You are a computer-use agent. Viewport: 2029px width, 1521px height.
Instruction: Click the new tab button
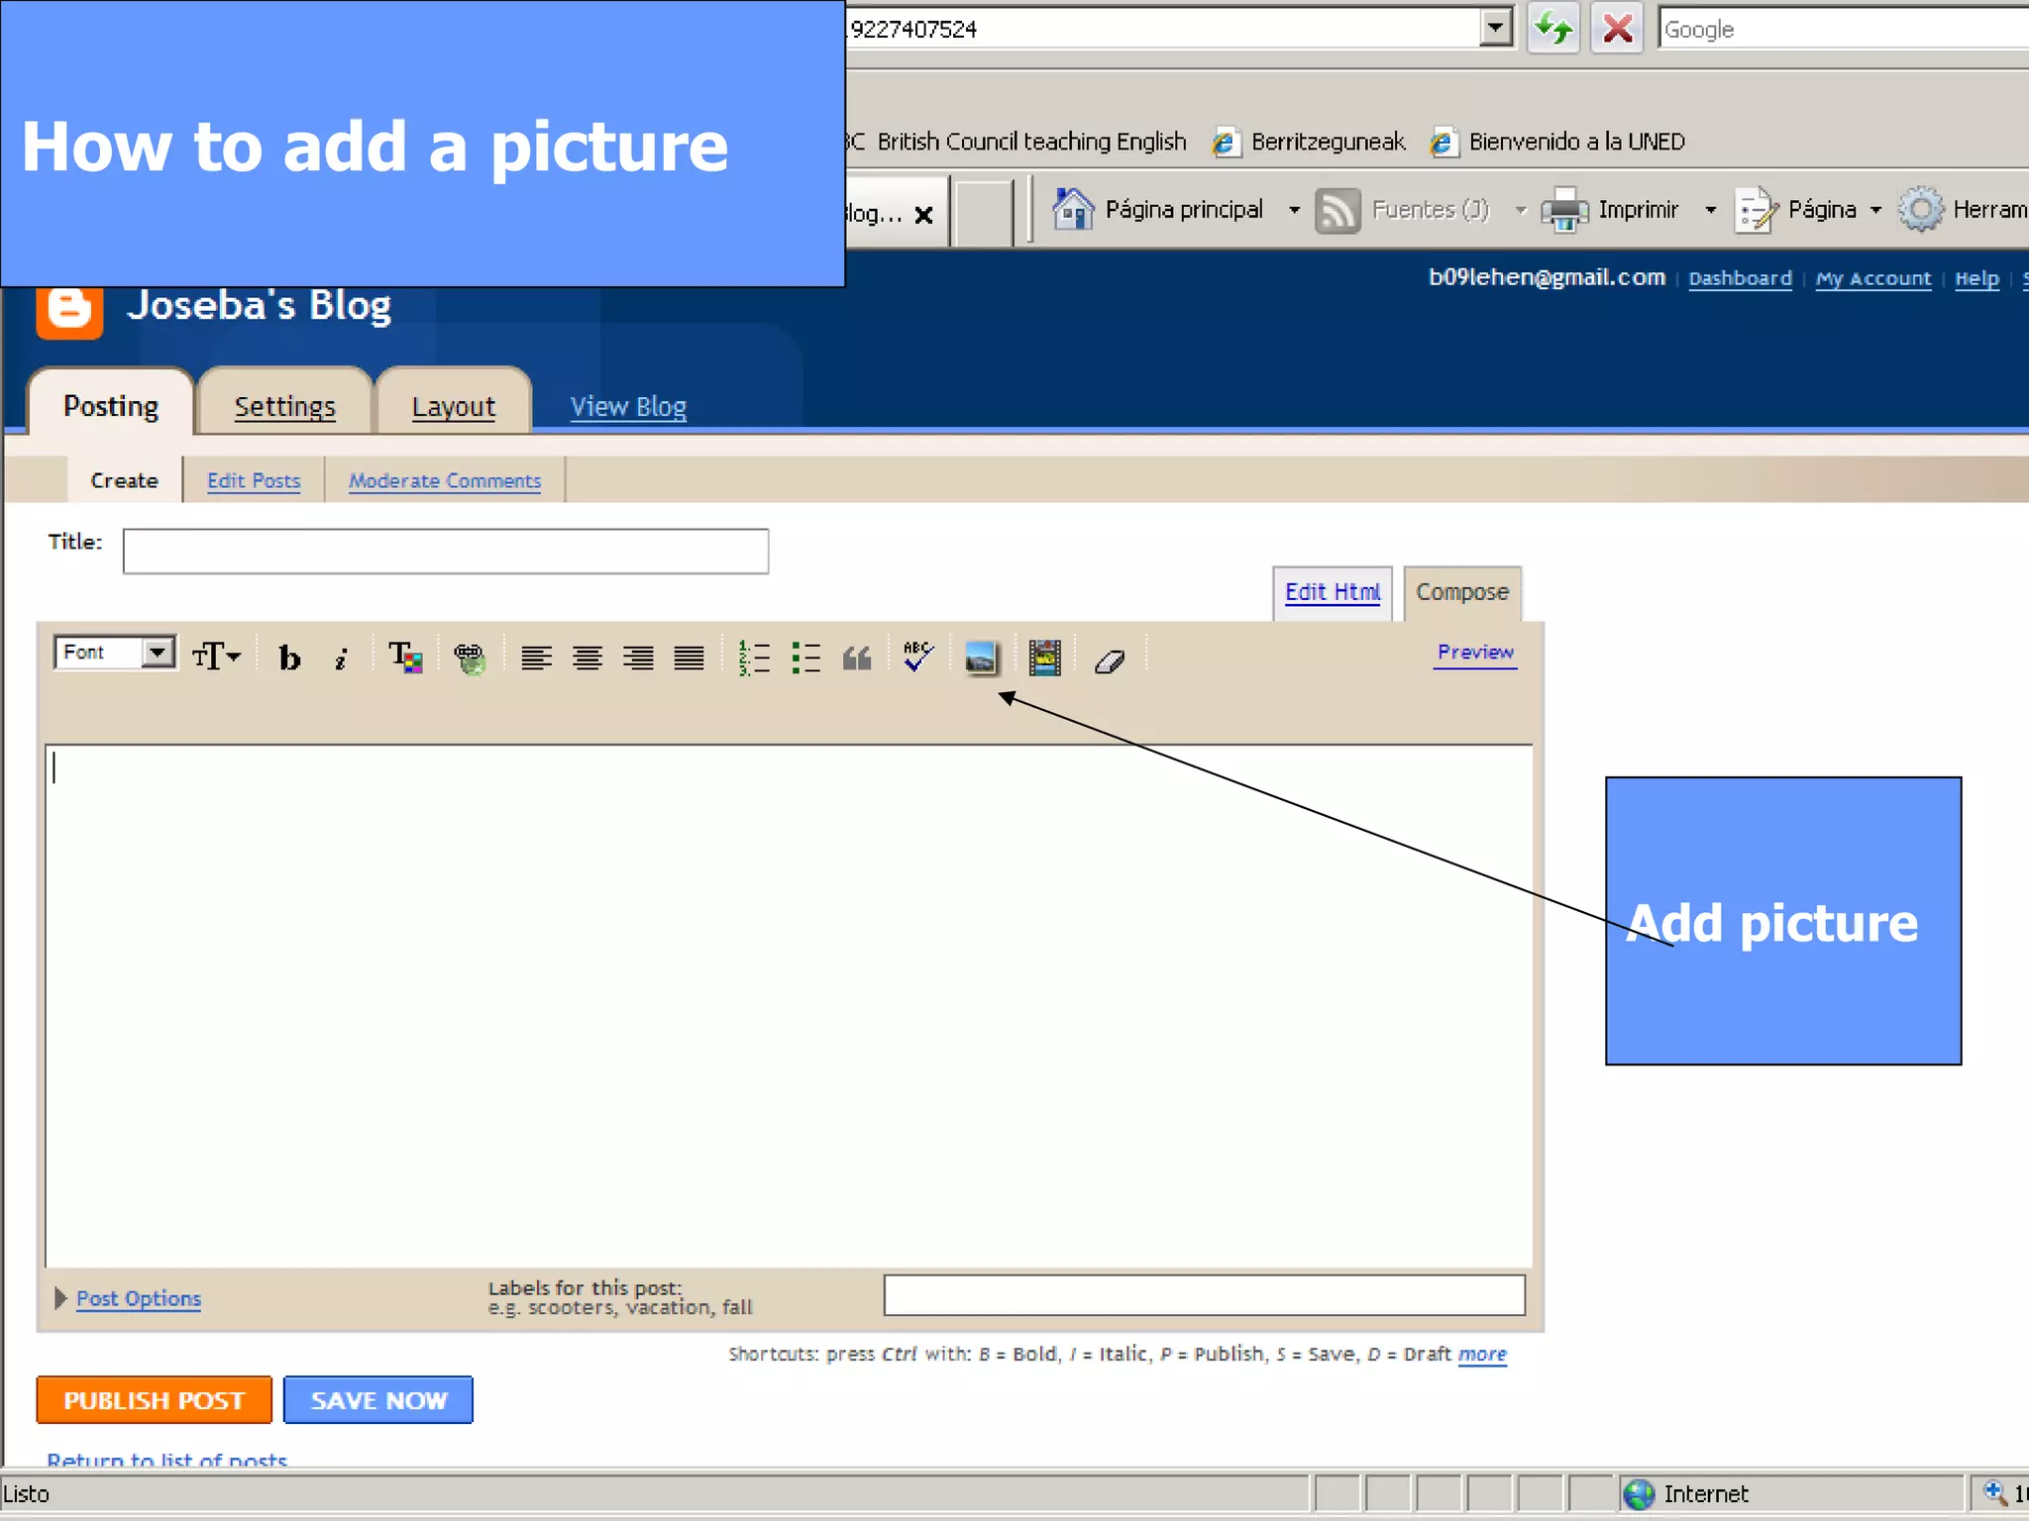(x=983, y=212)
